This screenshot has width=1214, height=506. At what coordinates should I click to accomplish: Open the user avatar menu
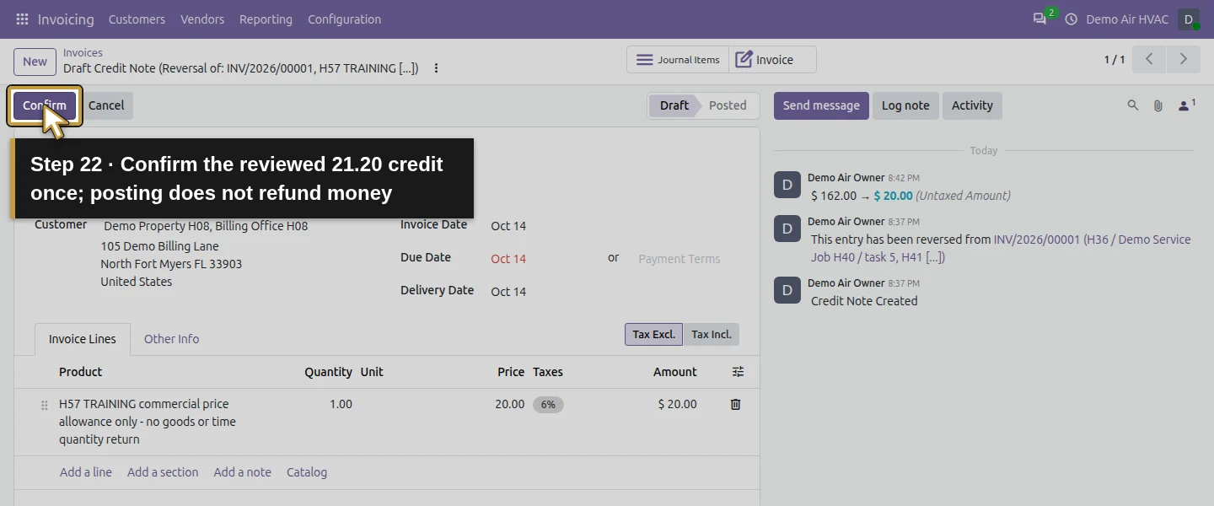coord(1189,19)
